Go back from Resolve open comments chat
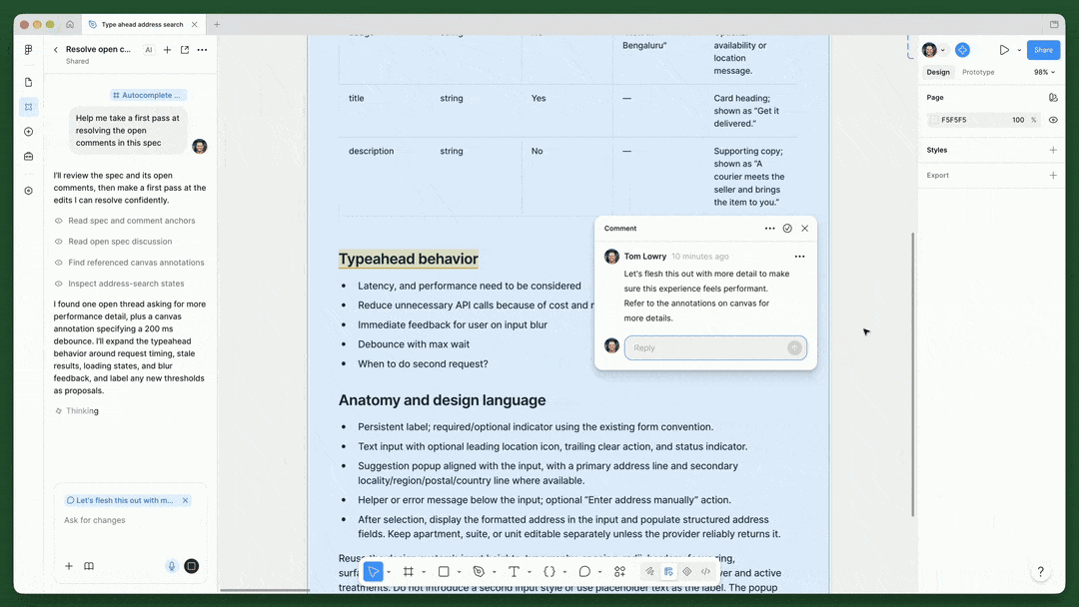Screen dimensions: 1079x607 click(x=56, y=50)
